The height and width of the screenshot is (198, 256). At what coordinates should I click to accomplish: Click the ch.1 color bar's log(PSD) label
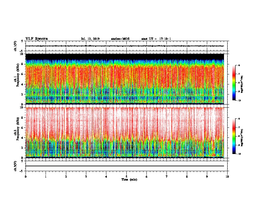pyautogui.click(x=242, y=84)
